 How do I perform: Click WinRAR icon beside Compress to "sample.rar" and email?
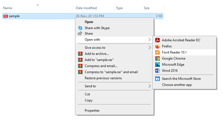tap(80, 72)
